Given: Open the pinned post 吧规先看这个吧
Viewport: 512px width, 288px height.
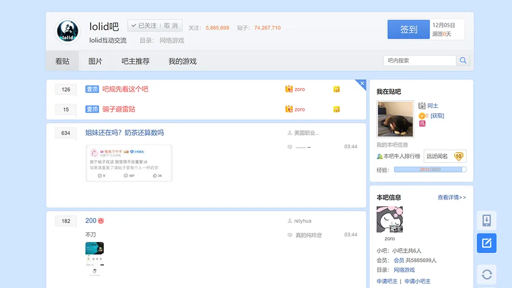Looking at the screenshot, I should 125,89.
